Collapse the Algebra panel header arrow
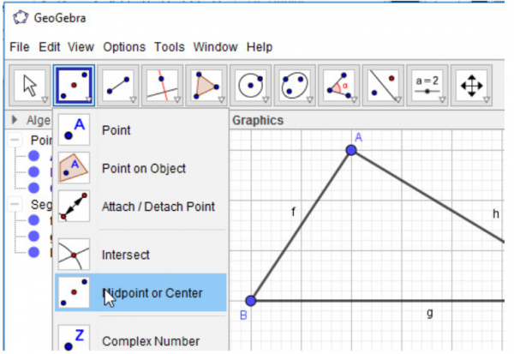The height and width of the screenshot is (354, 514). pyautogui.click(x=15, y=121)
